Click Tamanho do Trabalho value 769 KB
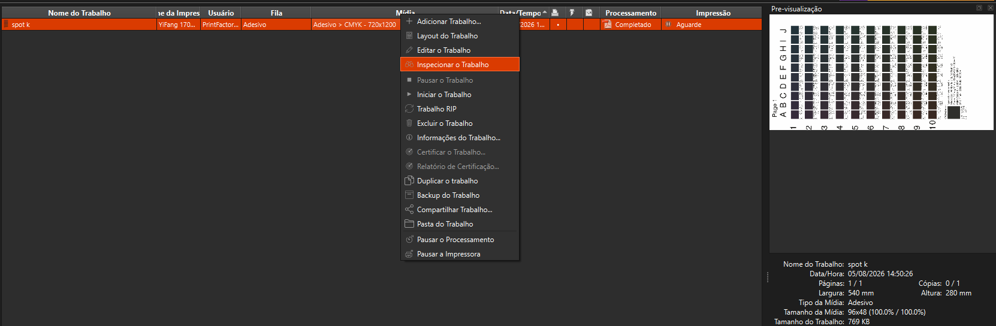 (x=859, y=322)
